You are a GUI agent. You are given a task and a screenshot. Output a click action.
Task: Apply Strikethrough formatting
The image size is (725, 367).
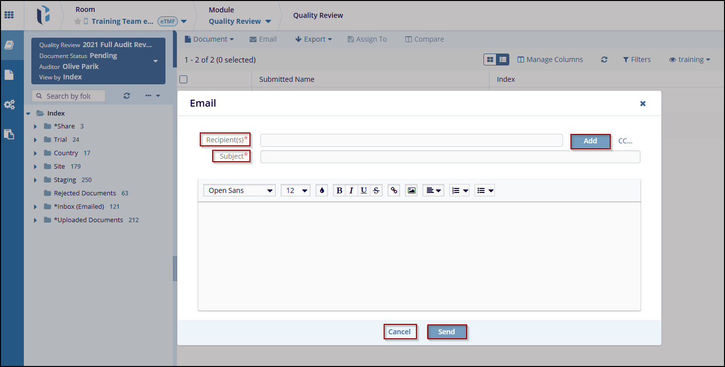[376, 190]
